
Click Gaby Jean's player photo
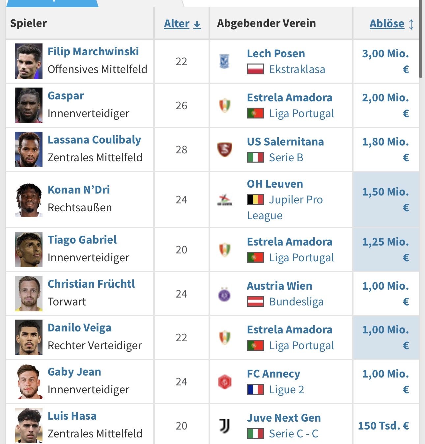click(x=29, y=381)
